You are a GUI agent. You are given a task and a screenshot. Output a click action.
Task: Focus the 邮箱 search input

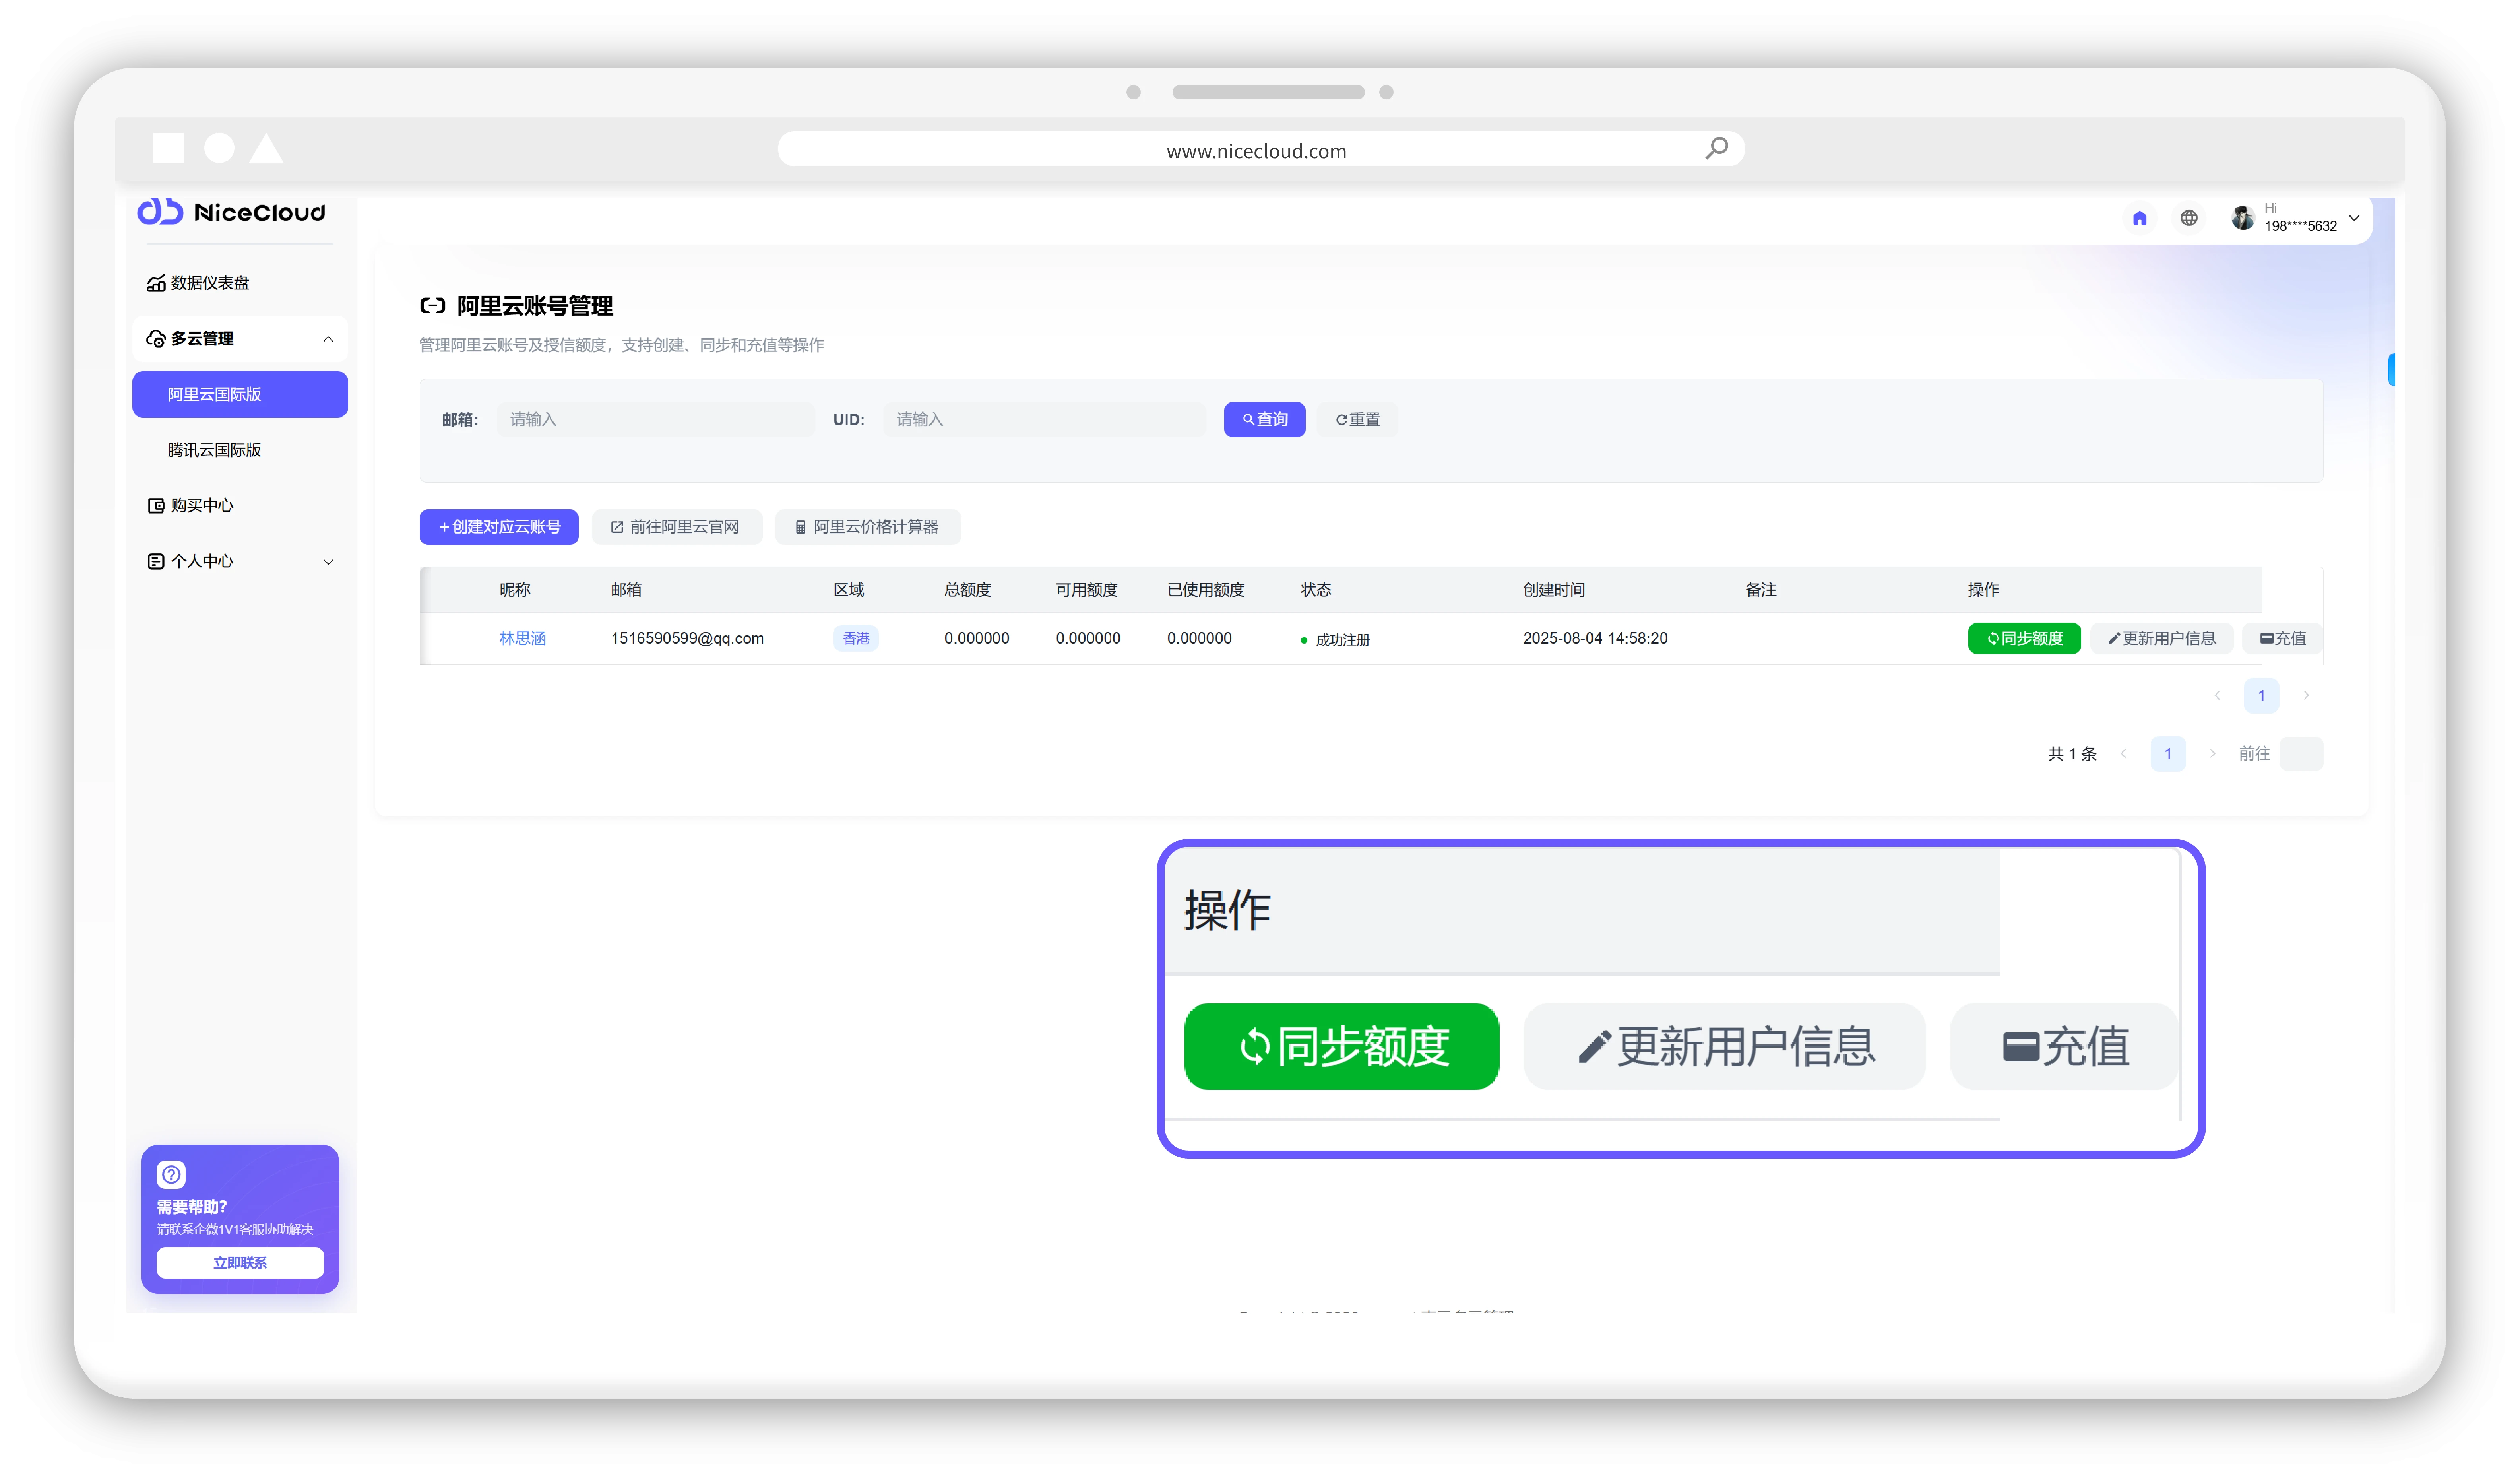655,420
